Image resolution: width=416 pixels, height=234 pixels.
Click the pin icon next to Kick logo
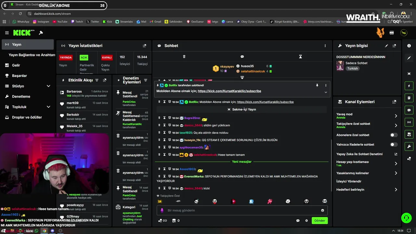click(41, 33)
